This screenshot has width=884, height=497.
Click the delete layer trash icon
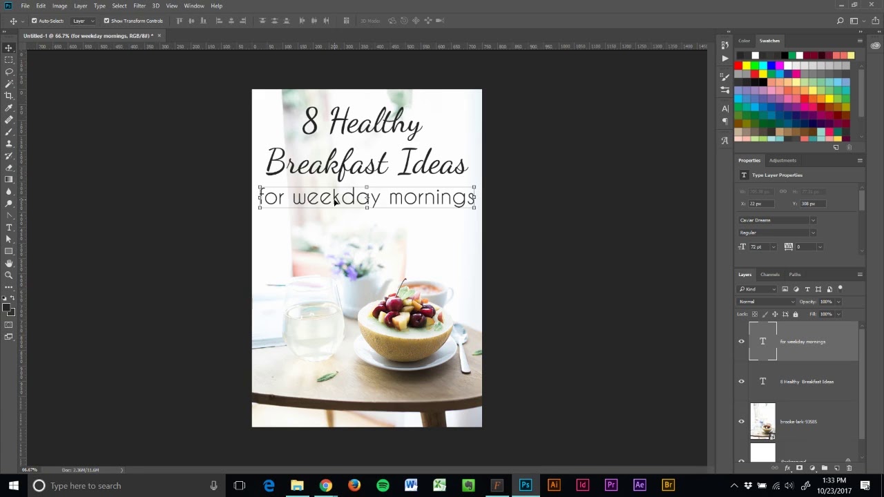tap(849, 468)
